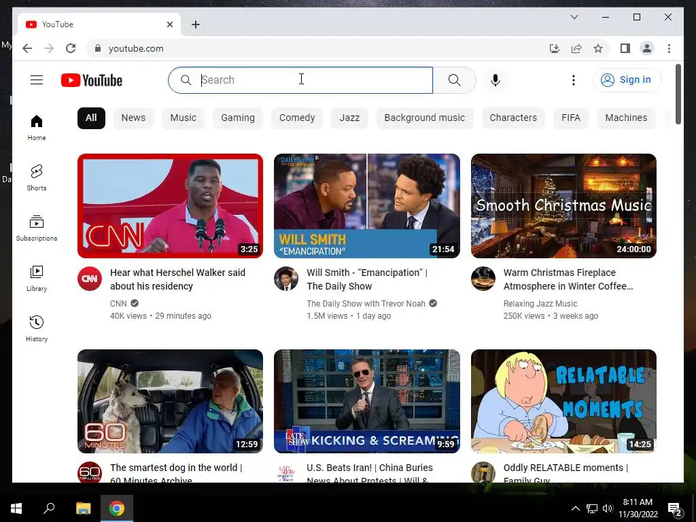Click the Share this page icon
Image resolution: width=696 pixels, height=522 pixels.
click(576, 48)
